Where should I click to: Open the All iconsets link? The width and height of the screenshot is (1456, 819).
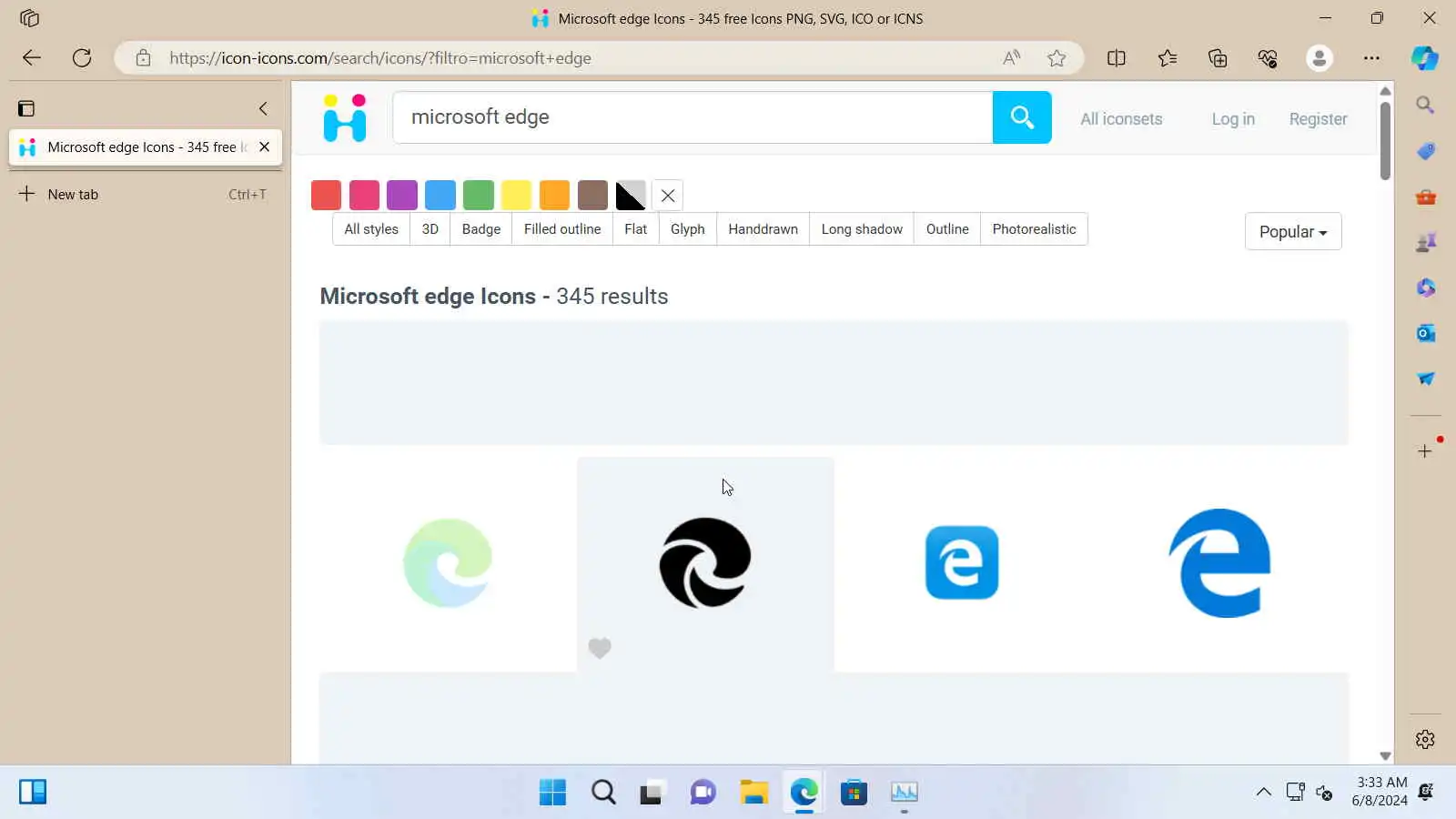click(1121, 119)
